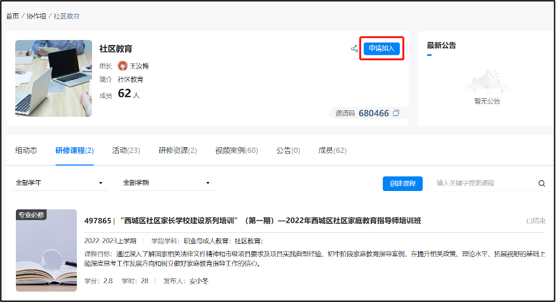Viewport: 556px width, 302px height.
Task: Click the share icon beside 申请加入
Action: pyautogui.click(x=354, y=49)
